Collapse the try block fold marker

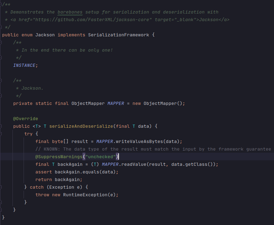[x=1, y=134]
